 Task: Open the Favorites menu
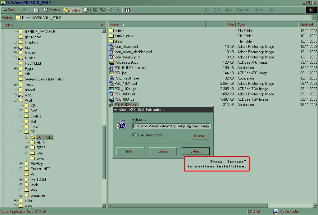(x=243, y=10)
